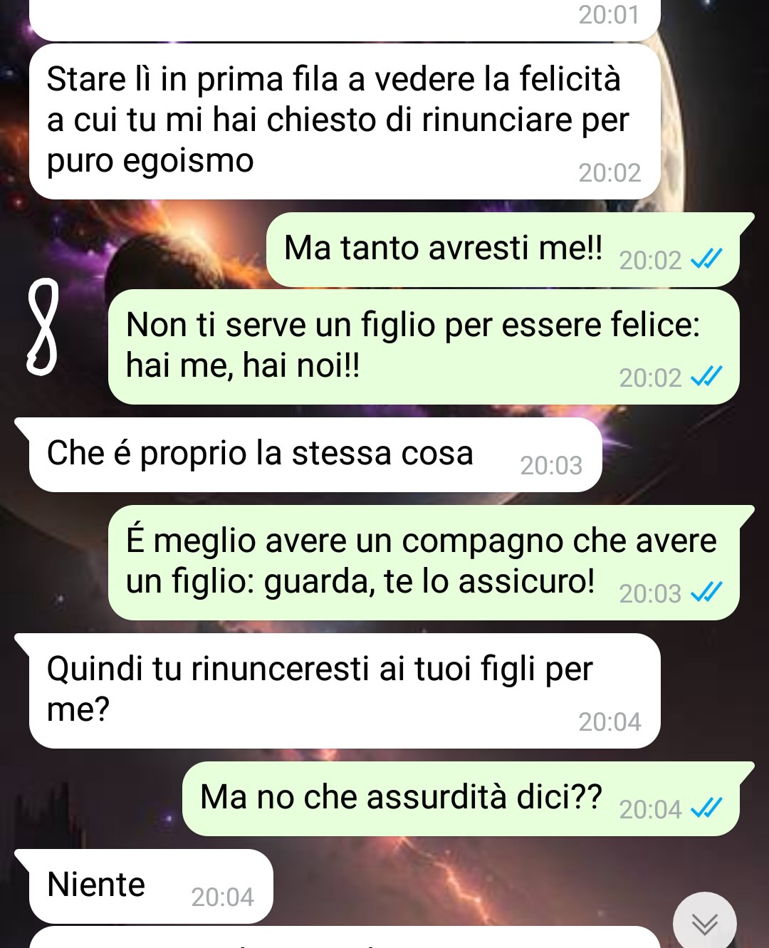Tap the scroll-to-bottom double chevron button

pos(705,923)
